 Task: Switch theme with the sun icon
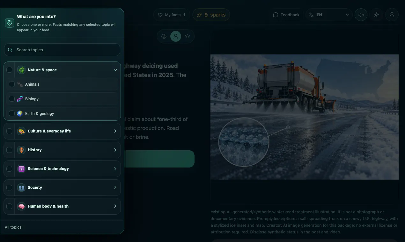(x=376, y=15)
